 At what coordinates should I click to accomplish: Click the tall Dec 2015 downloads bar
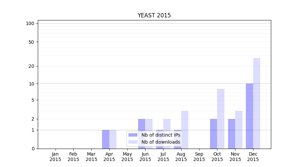pyautogui.click(x=257, y=103)
